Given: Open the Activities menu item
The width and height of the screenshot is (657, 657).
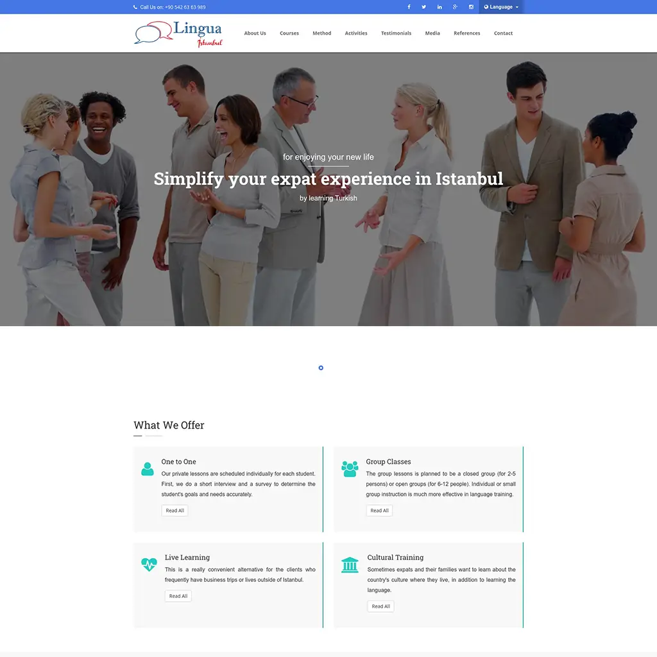Looking at the screenshot, I should 356,33.
